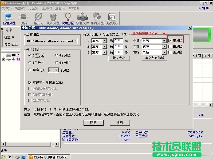The width and height of the screenshot is (213, 159).
Task: Open the NTFS file system dropdown for partition 1
Action: pyautogui.click(x=104, y=41)
